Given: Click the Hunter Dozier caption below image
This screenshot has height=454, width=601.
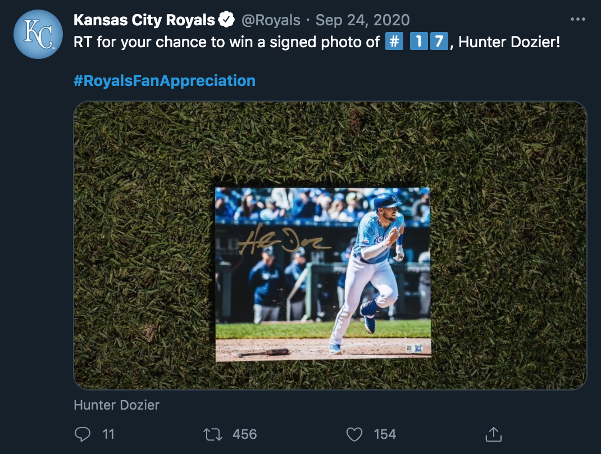Looking at the screenshot, I should coord(116,405).
